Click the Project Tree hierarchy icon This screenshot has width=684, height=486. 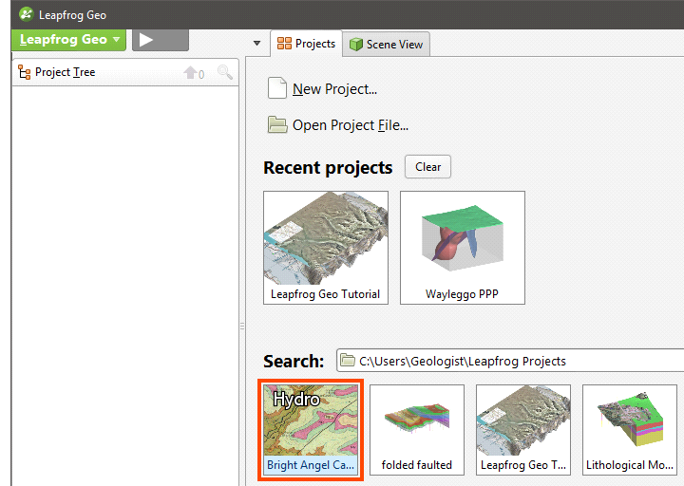click(24, 72)
